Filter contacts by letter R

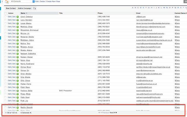click(x=178, y=8)
